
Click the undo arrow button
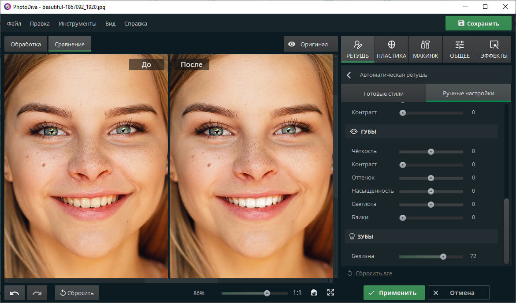click(x=15, y=293)
